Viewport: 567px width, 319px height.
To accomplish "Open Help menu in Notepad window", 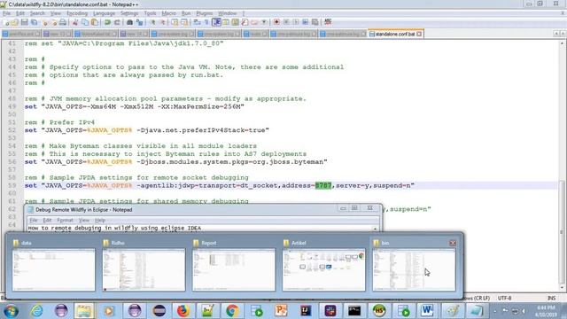I will [x=100, y=221].
